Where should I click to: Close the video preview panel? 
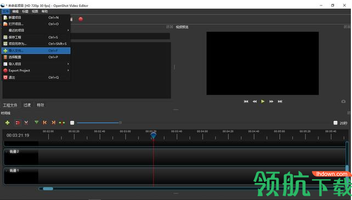(x=349, y=27)
